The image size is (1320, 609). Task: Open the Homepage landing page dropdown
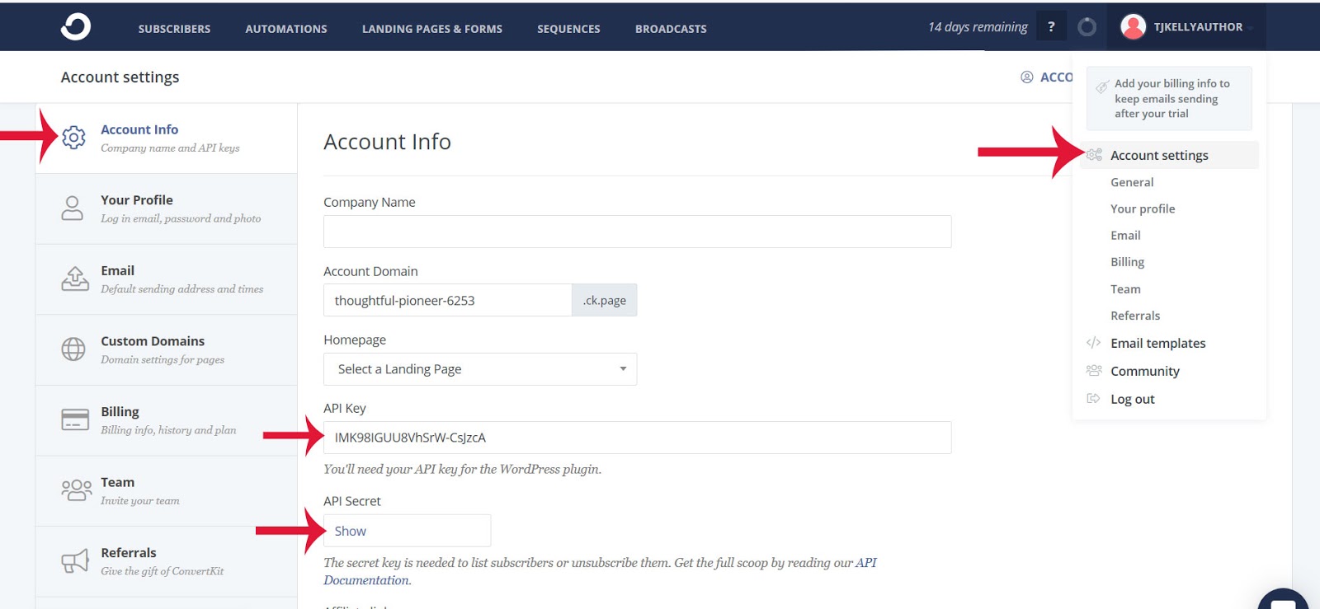coord(480,369)
